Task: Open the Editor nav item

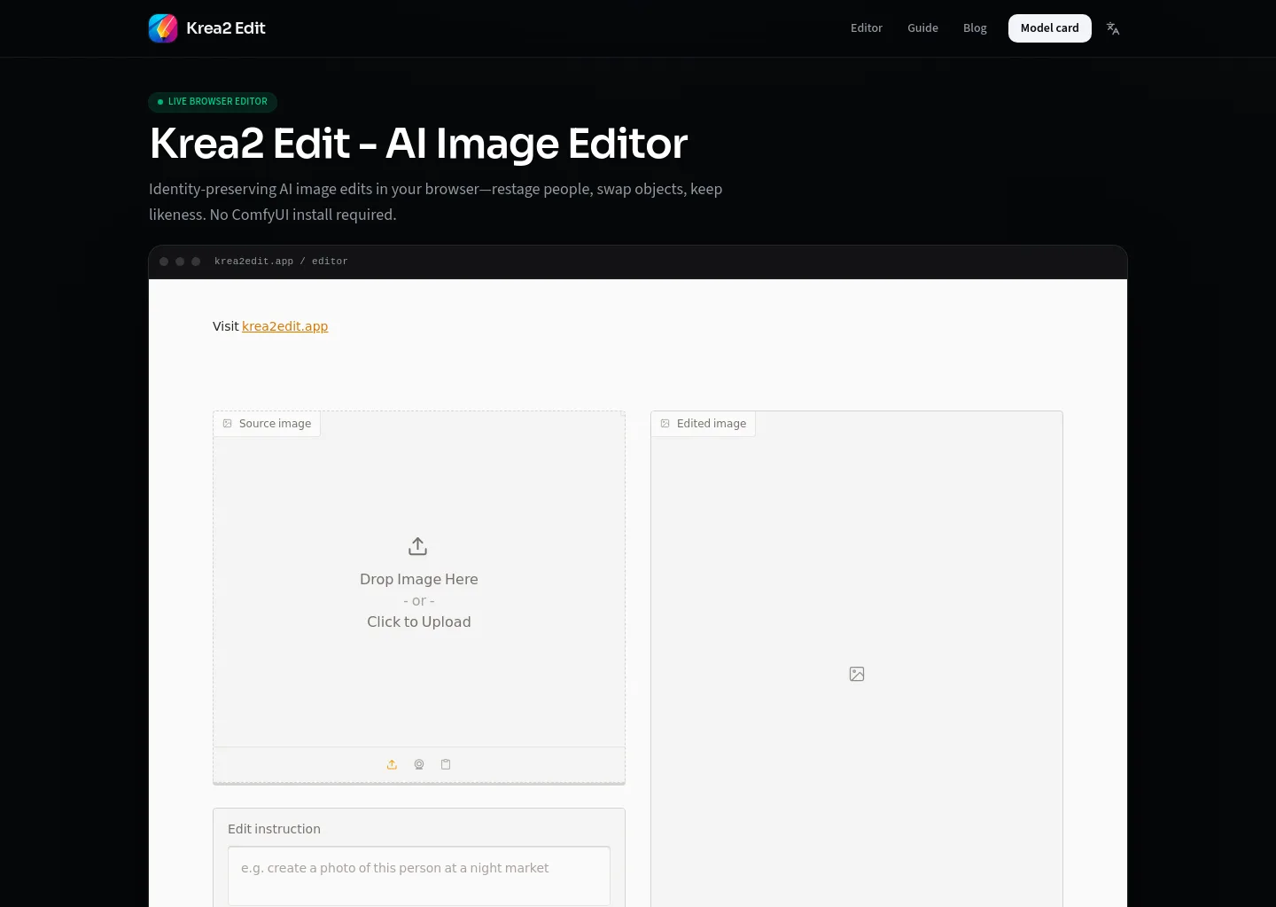Action: click(x=867, y=28)
